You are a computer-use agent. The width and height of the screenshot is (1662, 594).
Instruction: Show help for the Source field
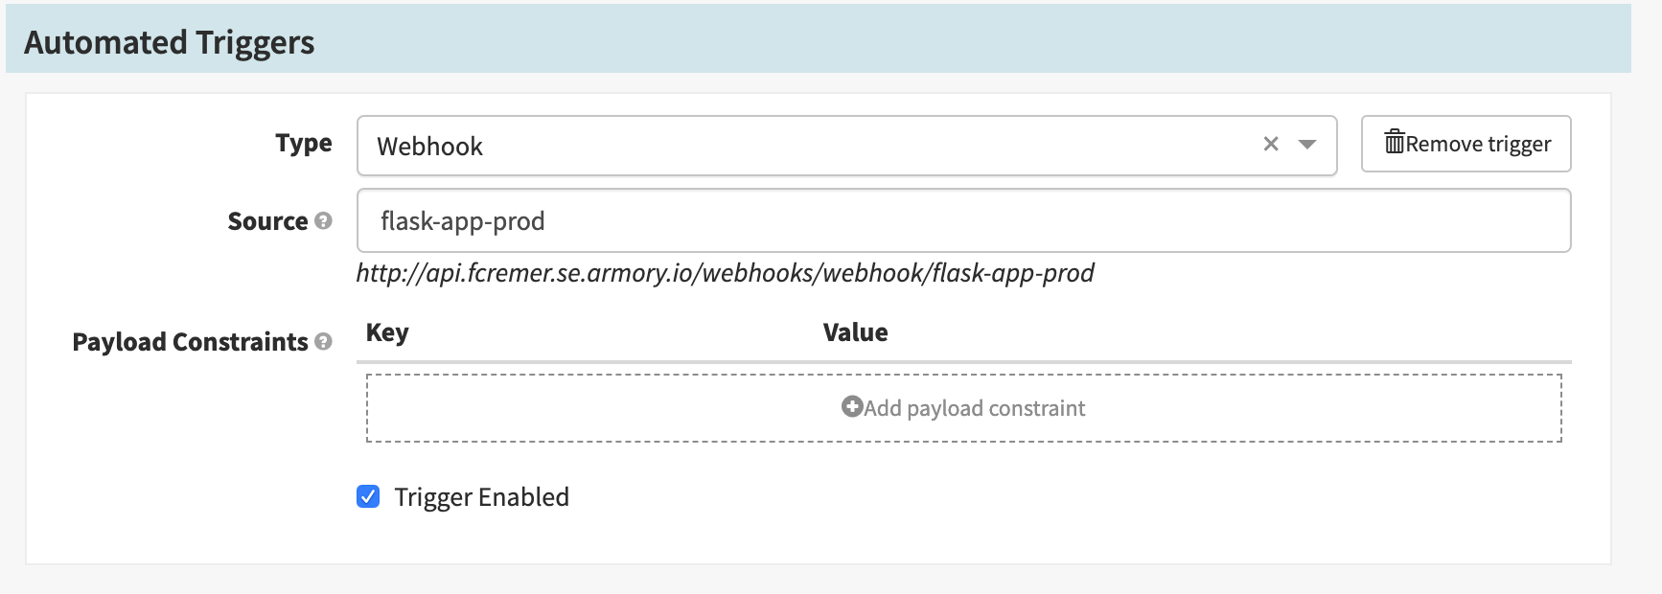323,221
